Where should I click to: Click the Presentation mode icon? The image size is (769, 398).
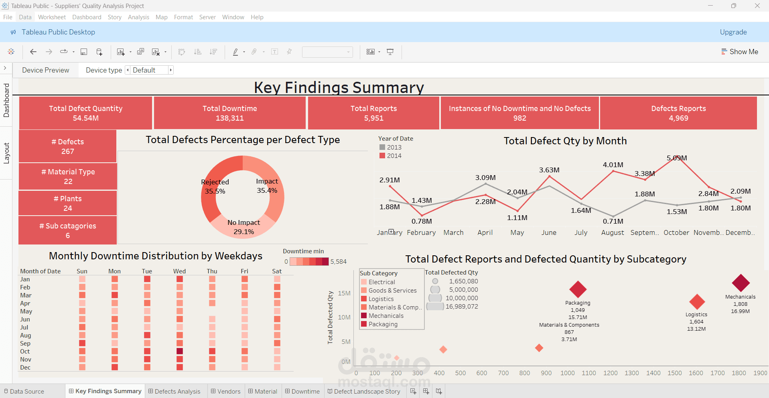point(390,52)
